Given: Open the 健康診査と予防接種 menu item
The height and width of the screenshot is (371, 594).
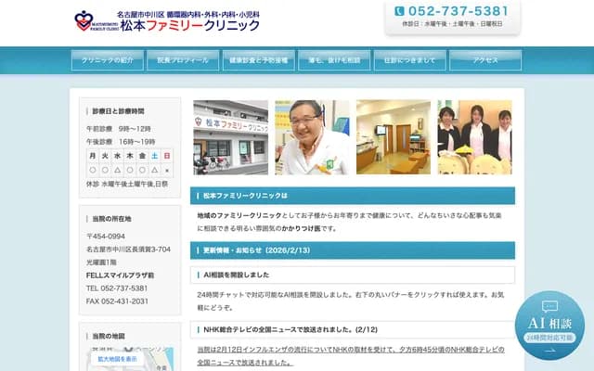Looking at the screenshot, I should [x=259, y=60].
